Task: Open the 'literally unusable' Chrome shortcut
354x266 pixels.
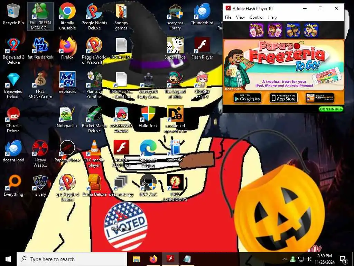Action: (67, 16)
